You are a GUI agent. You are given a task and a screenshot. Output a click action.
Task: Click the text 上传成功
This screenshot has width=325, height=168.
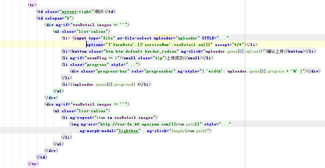click(175, 58)
